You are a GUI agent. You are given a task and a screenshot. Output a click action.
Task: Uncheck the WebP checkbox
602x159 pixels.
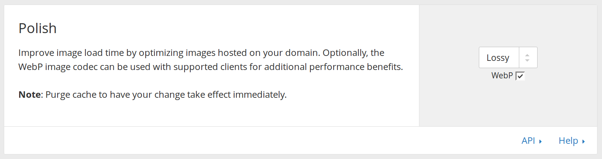(x=520, y=76)
